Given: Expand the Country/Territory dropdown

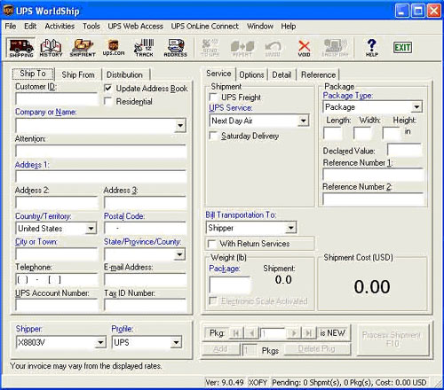Looking at the screenshot, I should [91, 229].
